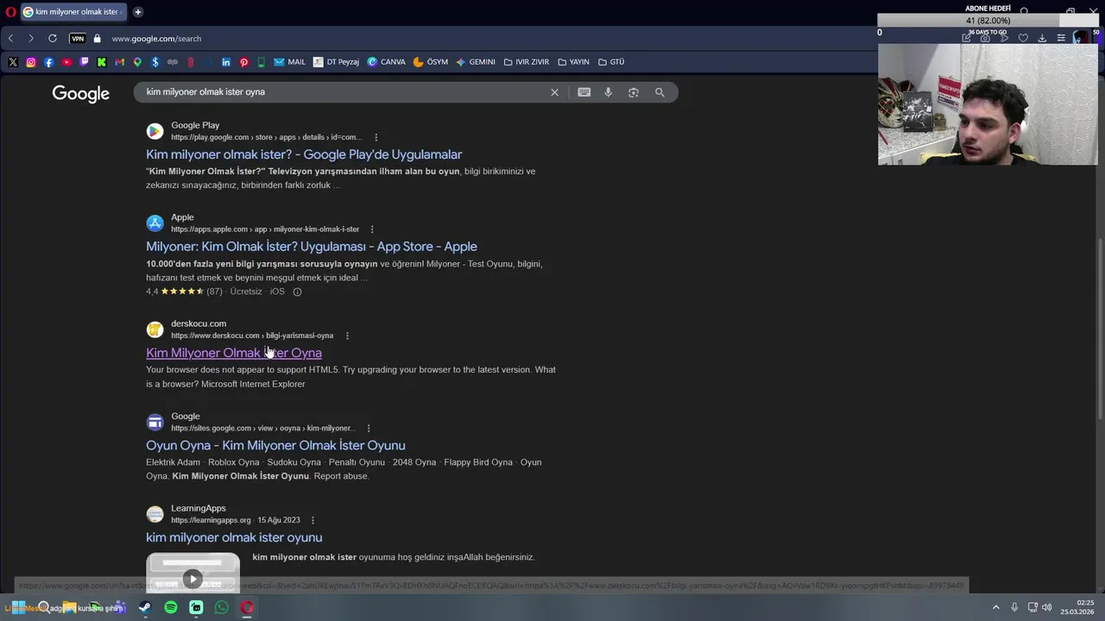Viewport: 1105px width, 621px height.
Task: Start voice search with the microphone icon
Action: 609,92
